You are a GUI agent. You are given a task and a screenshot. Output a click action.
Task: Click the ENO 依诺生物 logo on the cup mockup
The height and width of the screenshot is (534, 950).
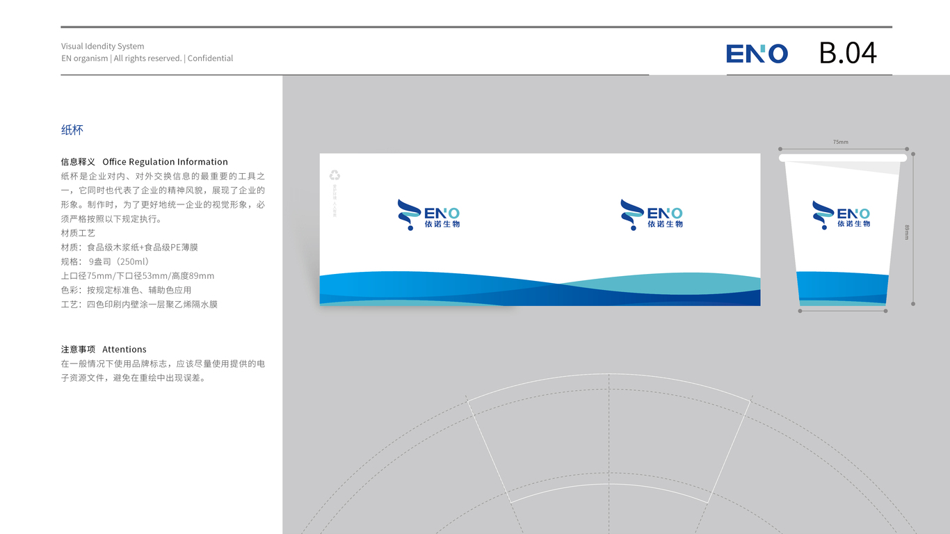click(x=841, y=215)
